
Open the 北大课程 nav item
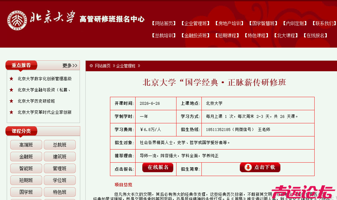[286, 35]
